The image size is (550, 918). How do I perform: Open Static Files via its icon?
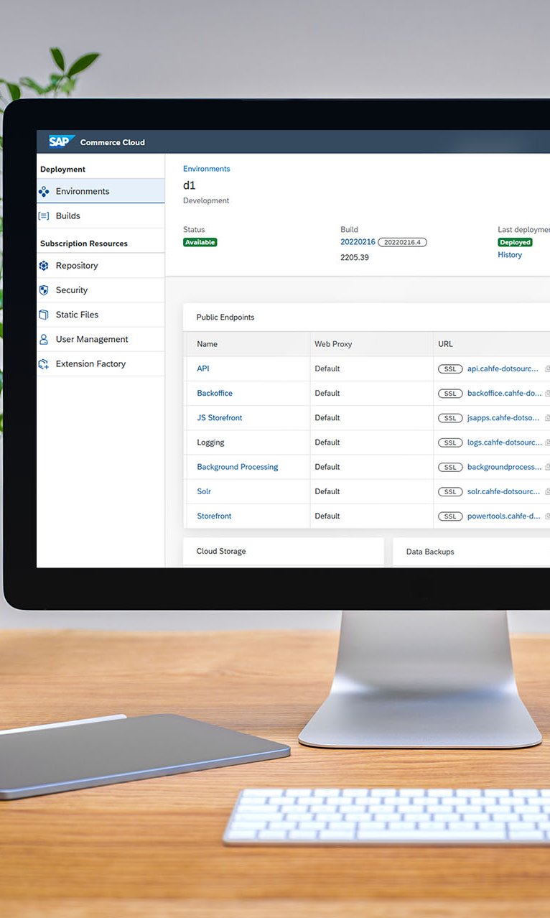click(x=44, y=315)
